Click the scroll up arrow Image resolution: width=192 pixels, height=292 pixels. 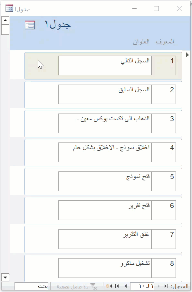pos(5,20)
